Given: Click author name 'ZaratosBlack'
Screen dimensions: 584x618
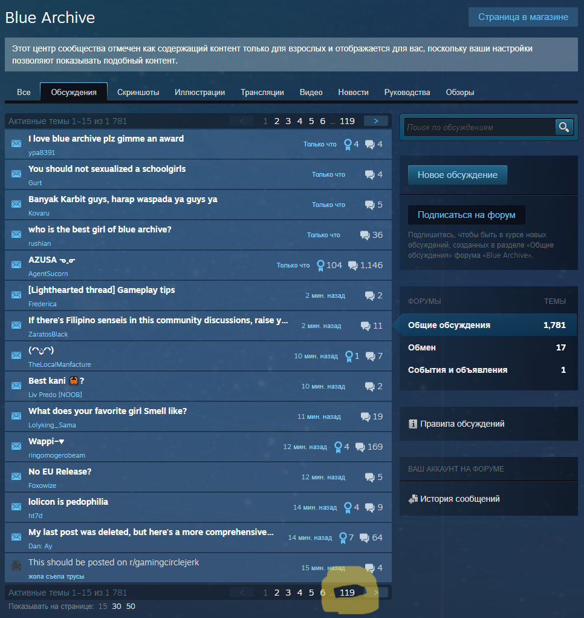Looking at the screenshot, I should (48, 334).
